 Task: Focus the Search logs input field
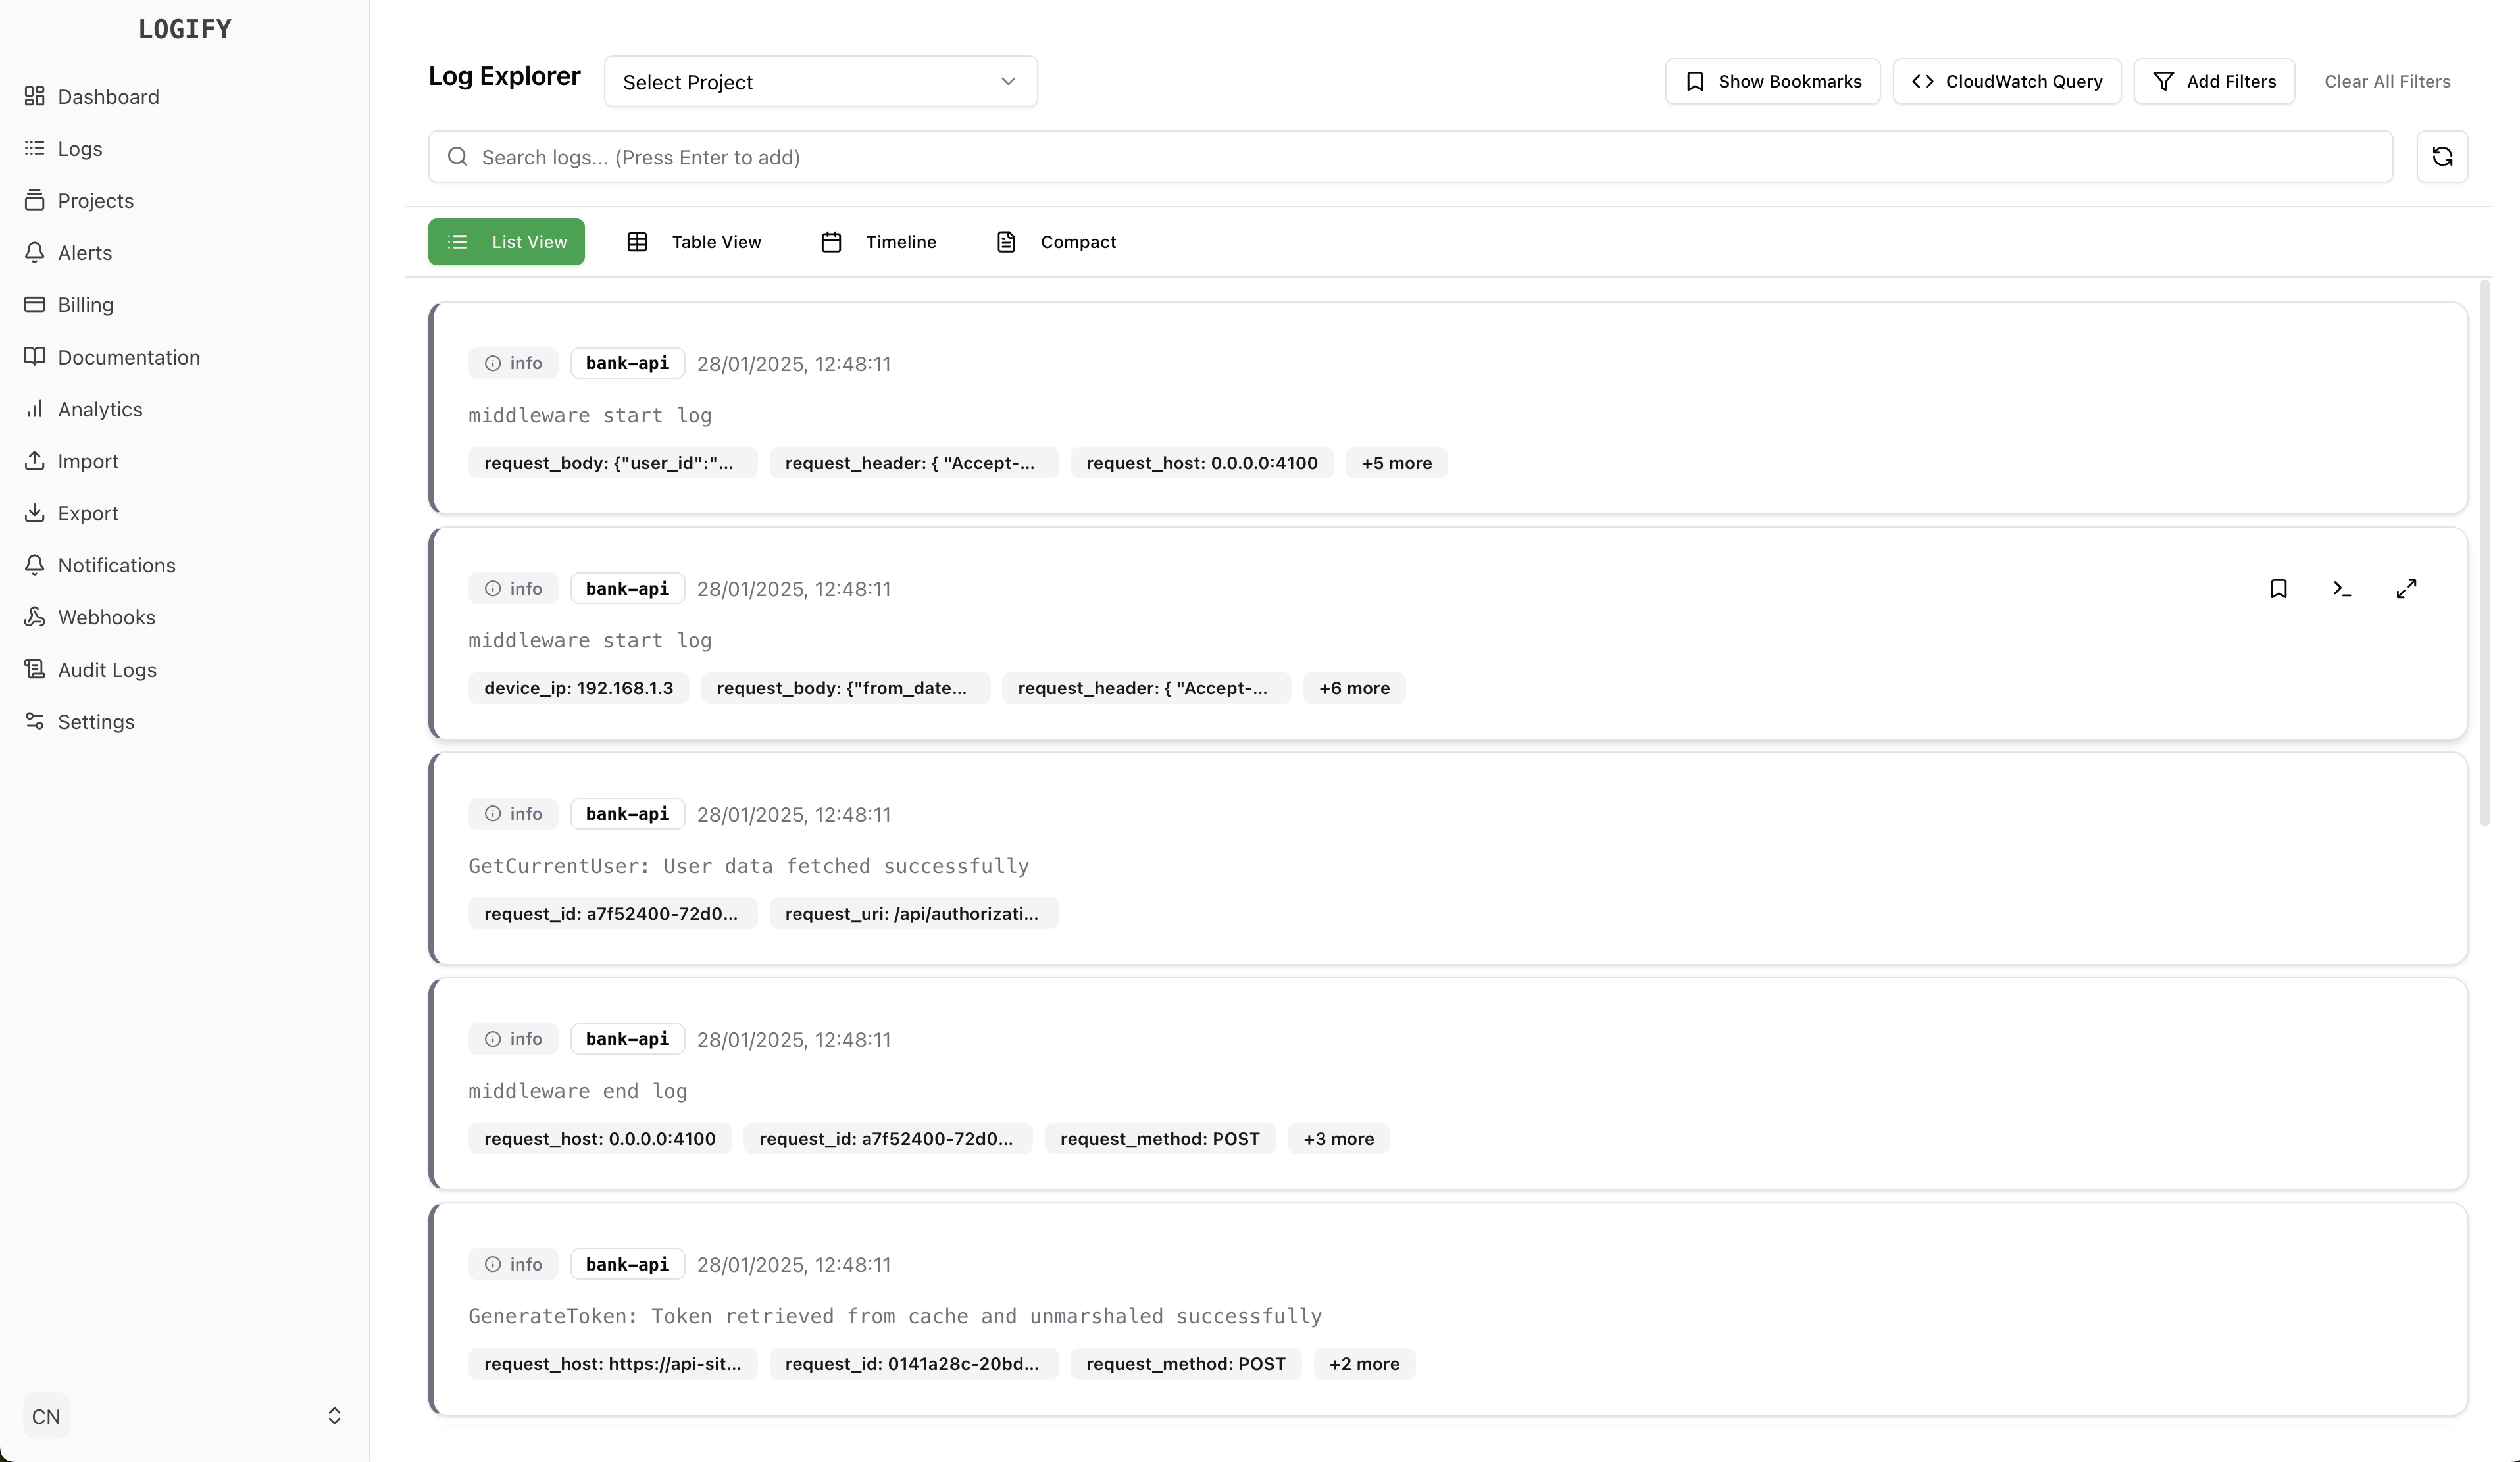click(1410, 157)
